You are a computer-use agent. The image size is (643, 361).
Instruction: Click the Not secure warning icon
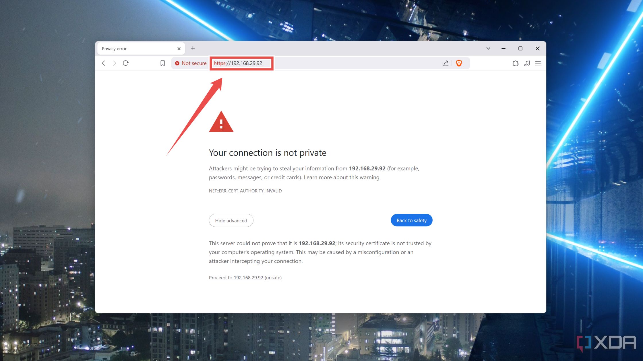177,63
